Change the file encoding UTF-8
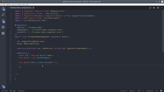Image resolution: width=164 pixels, height=92 pixels. point(139,91)
